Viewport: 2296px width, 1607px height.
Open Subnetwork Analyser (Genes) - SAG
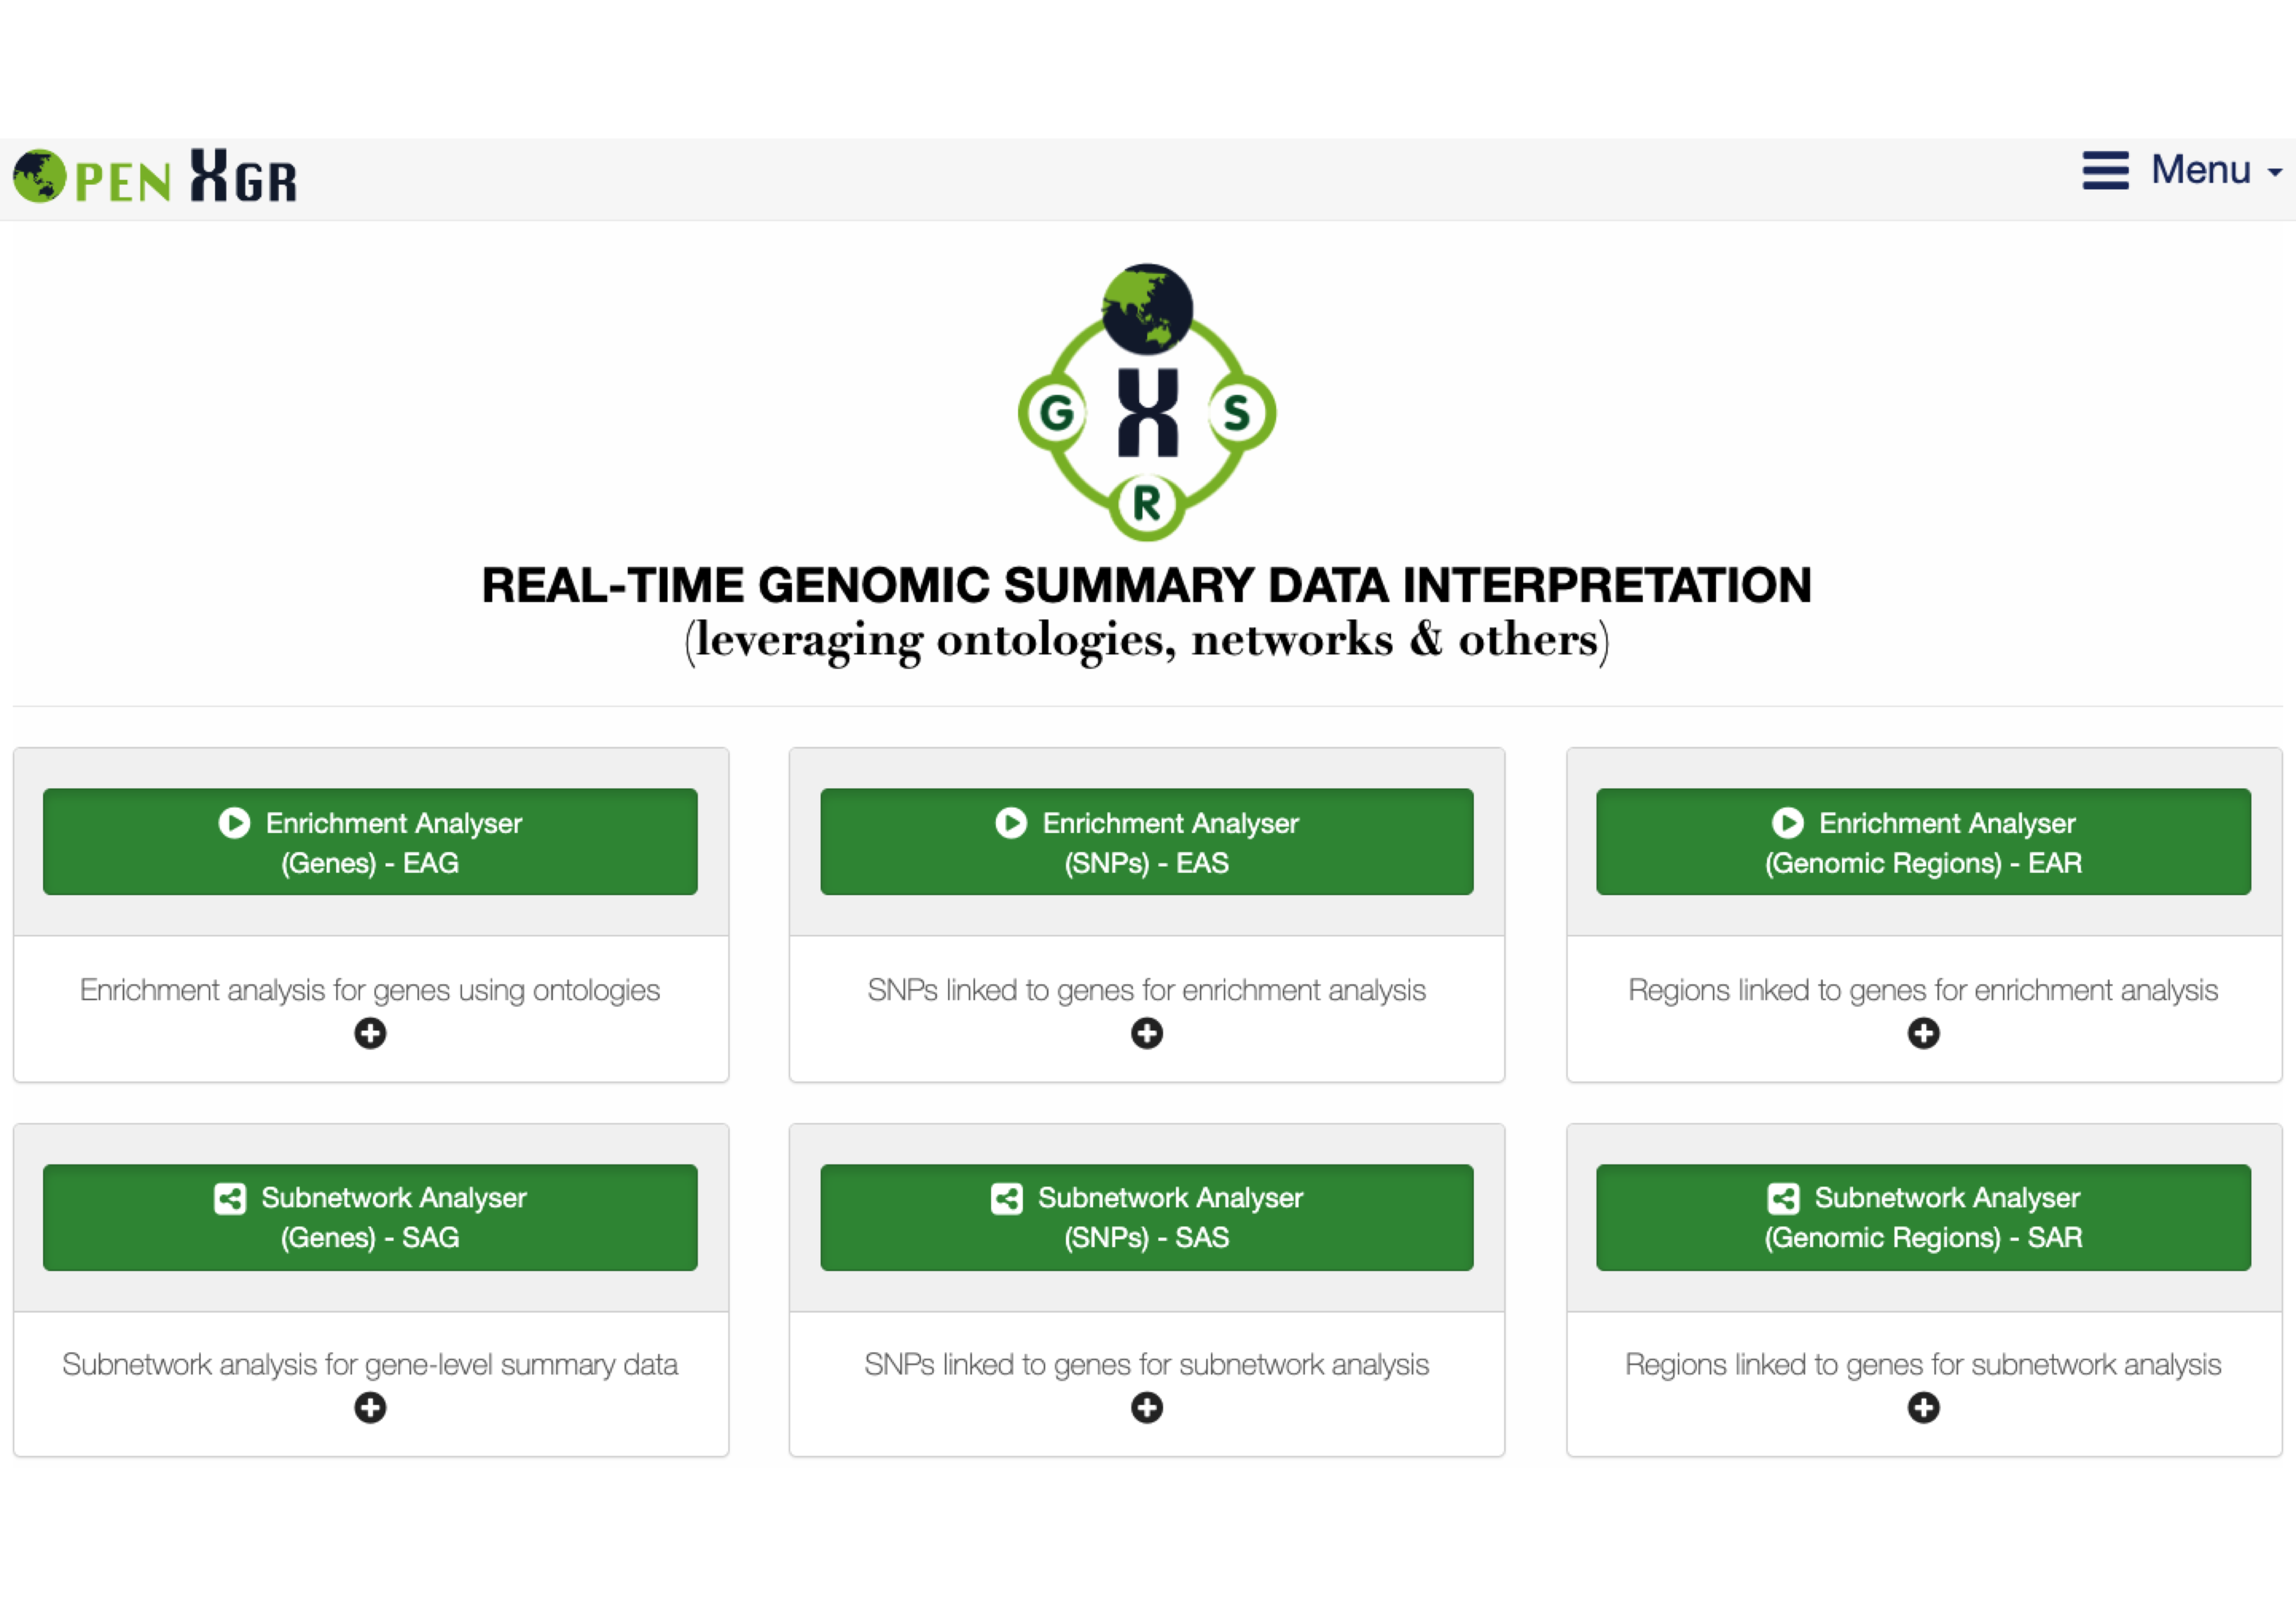click(370, 1217)
